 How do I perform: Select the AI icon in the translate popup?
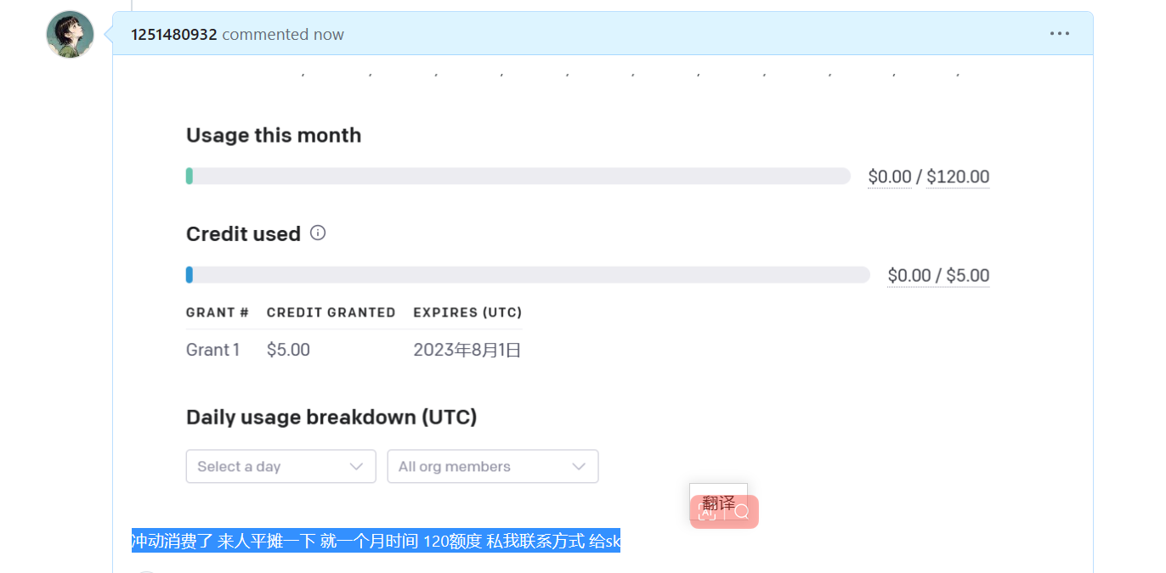[x=706, y=512]
